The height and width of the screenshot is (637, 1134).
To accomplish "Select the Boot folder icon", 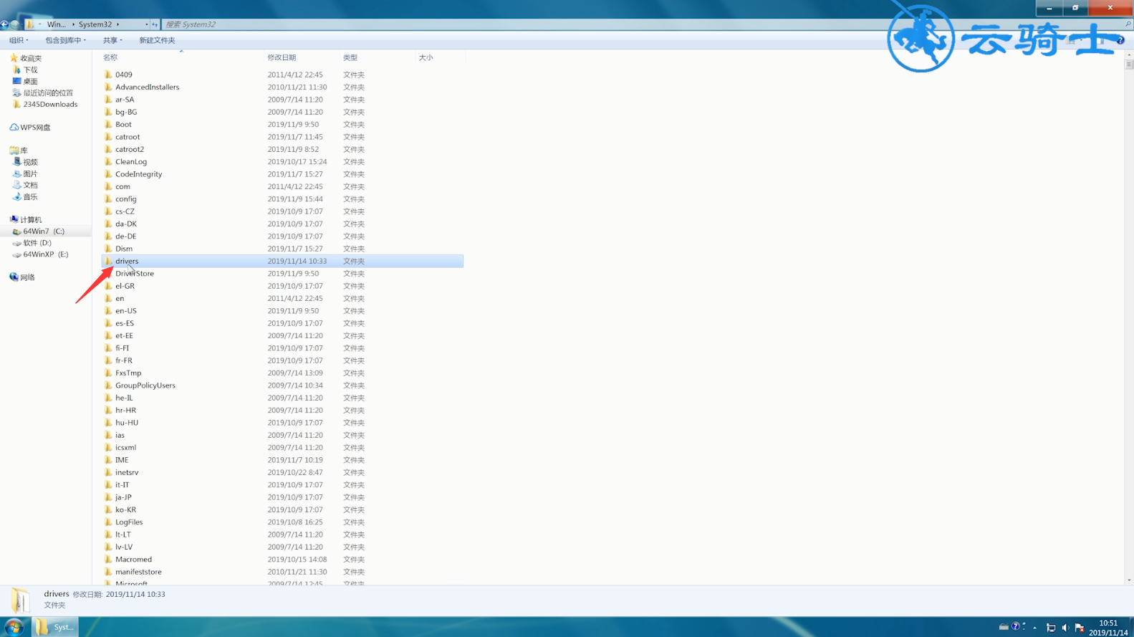I will coord(108,124).
